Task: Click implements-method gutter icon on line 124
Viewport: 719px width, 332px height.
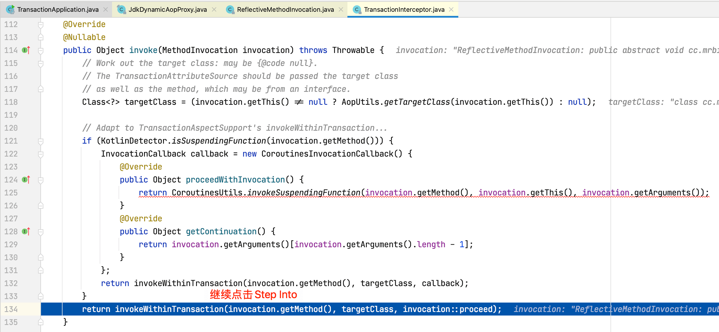Action: coord(26,180)
